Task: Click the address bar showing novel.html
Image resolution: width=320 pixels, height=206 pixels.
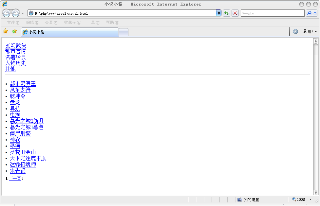Action: point(124,13)
